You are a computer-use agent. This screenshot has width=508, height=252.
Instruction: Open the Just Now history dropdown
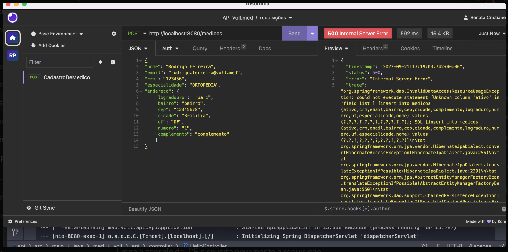coord(492,34)
